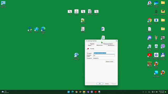This screenshot has height=94, width=168.
Task: Show hidden system tray icons
Action: pos(143,92)
